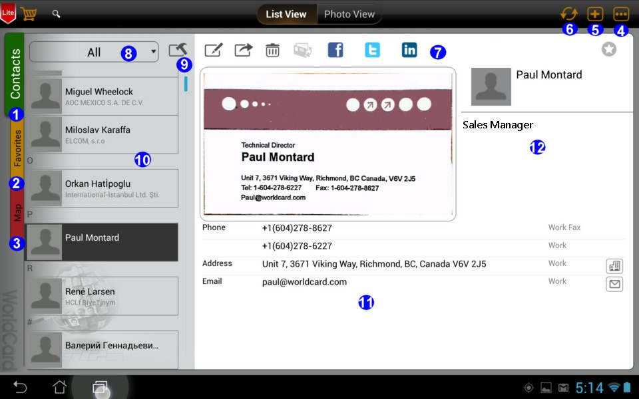Switch to List View
This screenshot has height=399, width=639.
tap(286, 14)
